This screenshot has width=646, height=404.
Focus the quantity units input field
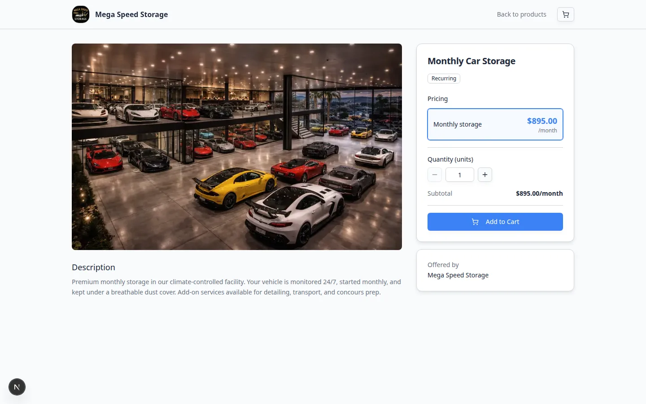click(460, 175)
